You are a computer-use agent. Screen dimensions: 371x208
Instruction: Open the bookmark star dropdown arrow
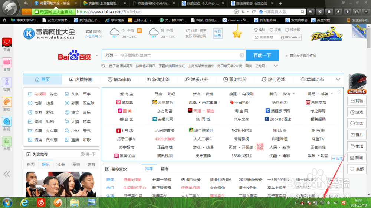248,11
